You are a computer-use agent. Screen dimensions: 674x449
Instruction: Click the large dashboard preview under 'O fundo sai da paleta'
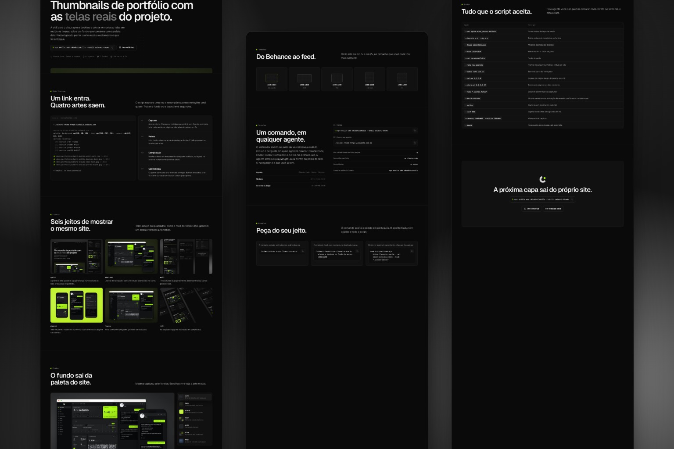pyautogui.click(x=112, y=421)
